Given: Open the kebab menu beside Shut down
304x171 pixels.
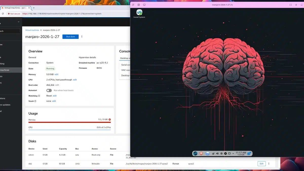Looking at the screenshot, I should 82,37.
